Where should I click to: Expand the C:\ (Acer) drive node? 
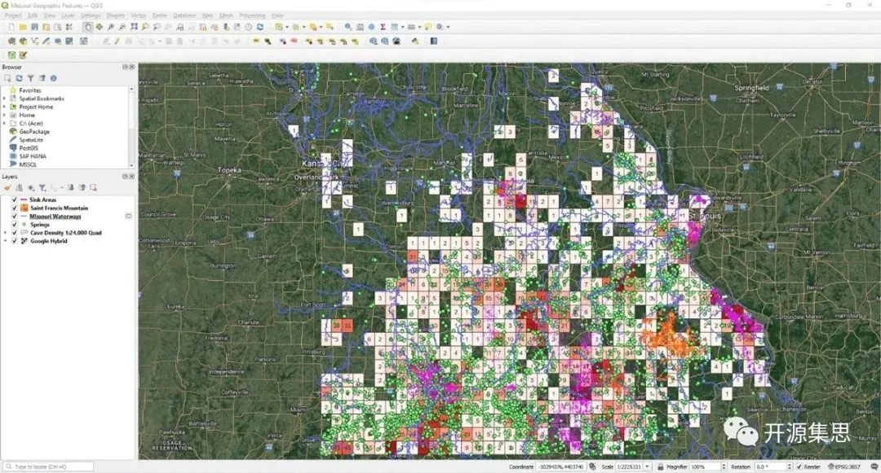[5, 123]
